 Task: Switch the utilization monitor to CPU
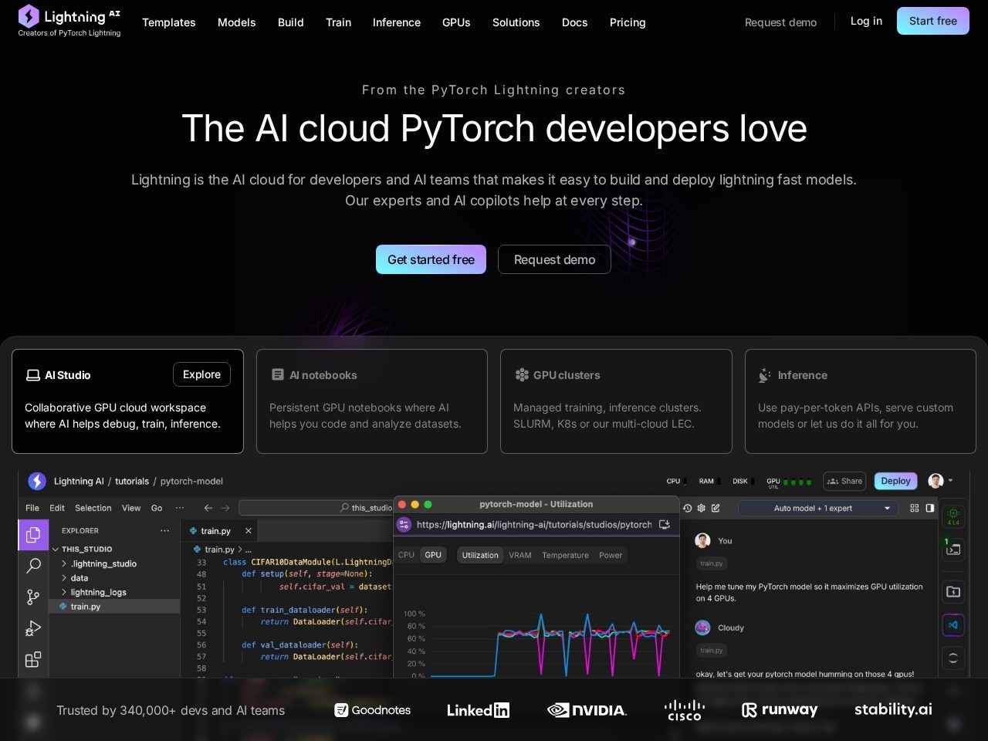click(406, 555)
